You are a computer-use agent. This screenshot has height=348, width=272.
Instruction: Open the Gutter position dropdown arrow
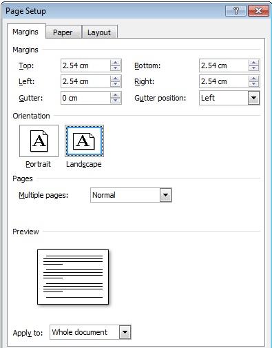[253, 98]
